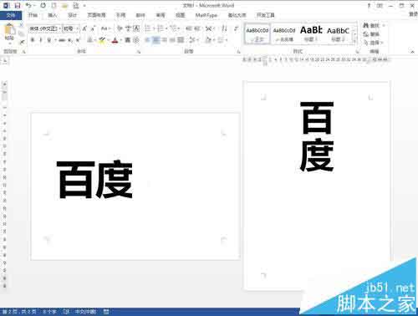Pick the text highlight color
This screenshot has height=316, width=418.
(102, 40)
